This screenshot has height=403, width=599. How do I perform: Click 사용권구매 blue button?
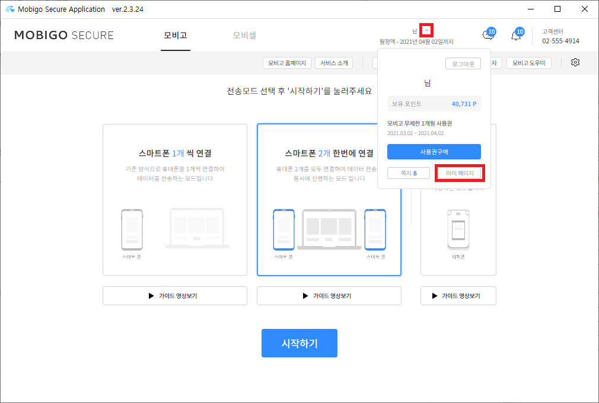[x=434, y=152]
